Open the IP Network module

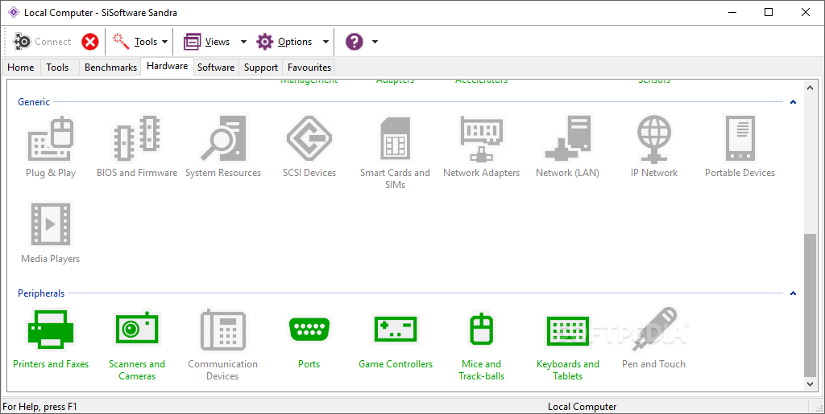tap(654, 147)
